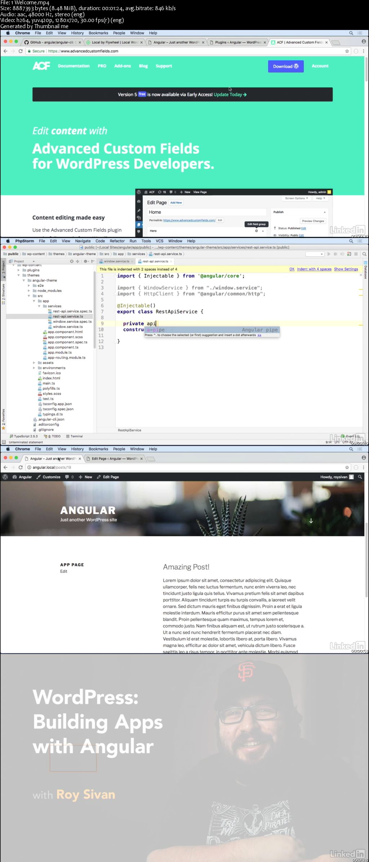This screenshot has height=862, width=369.
Task: Open the Apple menu in the top menu bar
Action: click(x=8, y=33)
